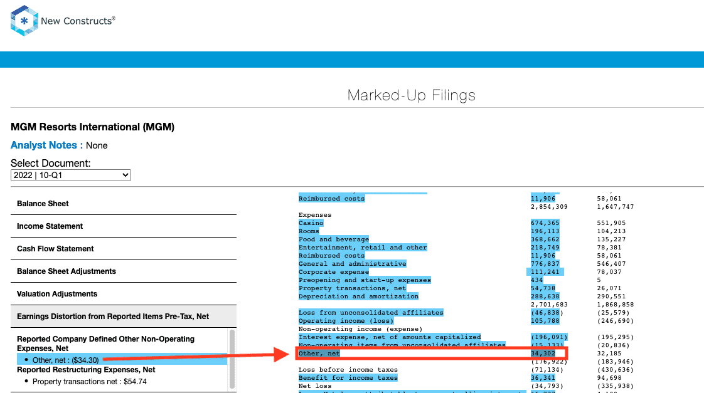Click the 'Loss before income taxes' line
This screenshot has width=704, height=393.
coord(348,370)
